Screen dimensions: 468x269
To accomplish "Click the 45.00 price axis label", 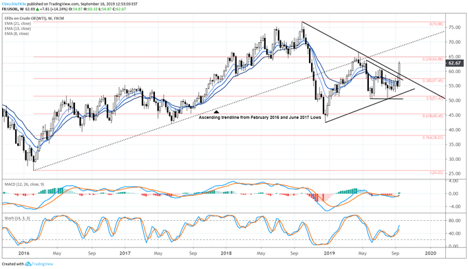I will coord(454,115).
